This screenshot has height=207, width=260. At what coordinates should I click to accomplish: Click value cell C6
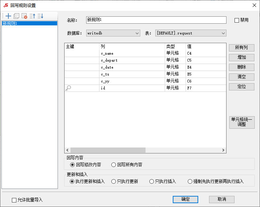(x=206, y=81)
